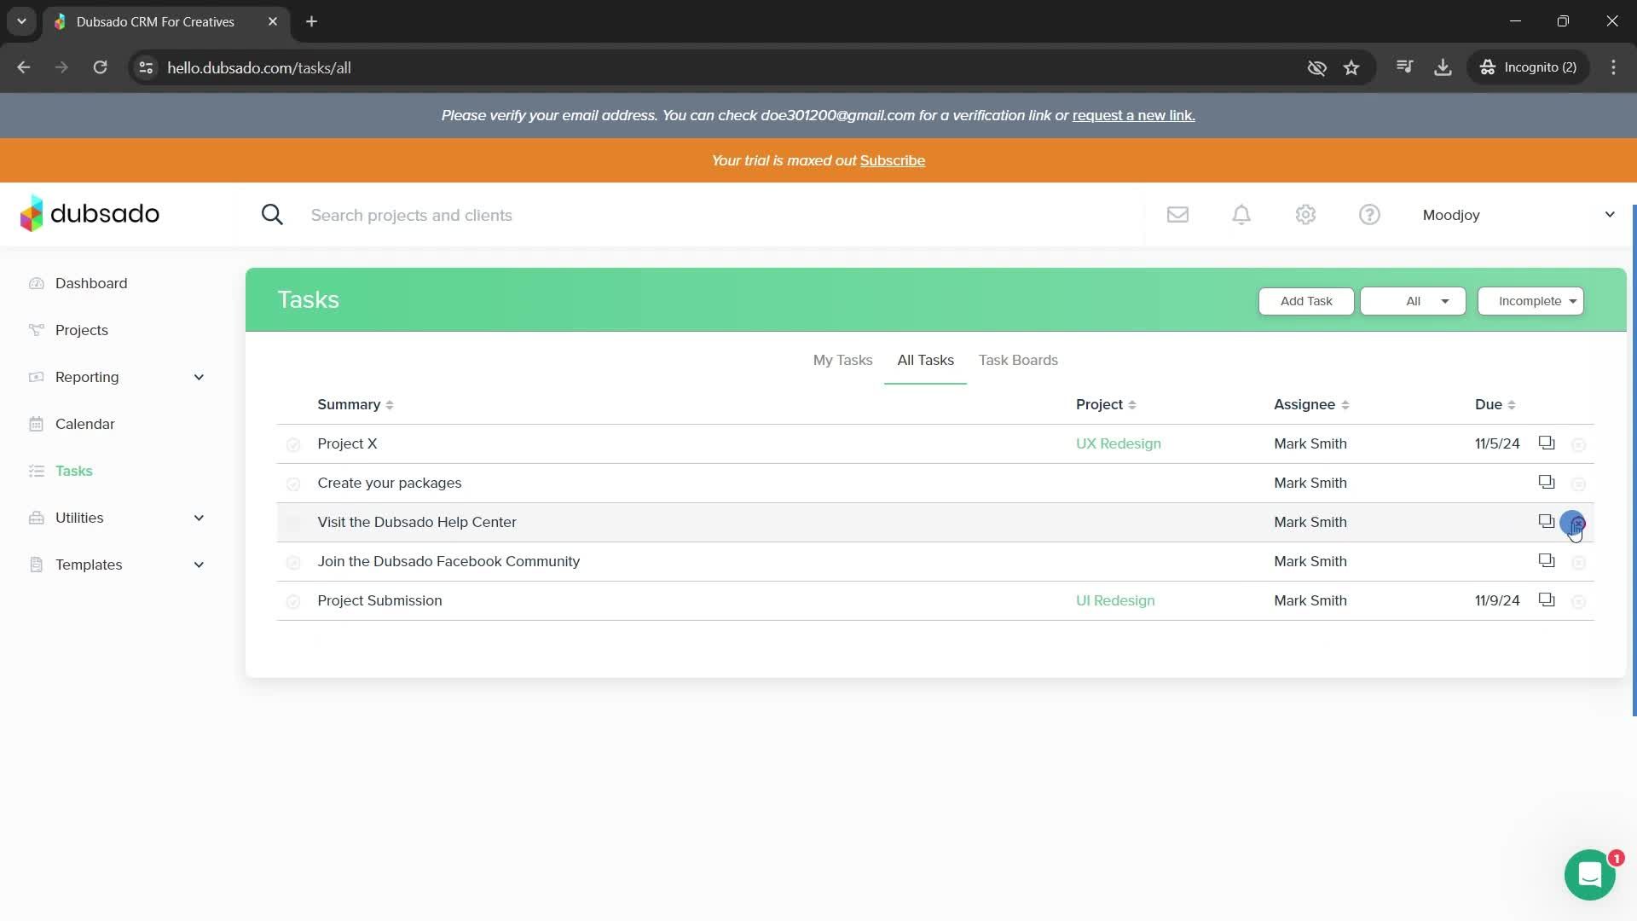The height and width of the screenshot is (921, 1637).
Task: Delete the Join the Dubsado Facebook Community task
Action: [1578, 562]
